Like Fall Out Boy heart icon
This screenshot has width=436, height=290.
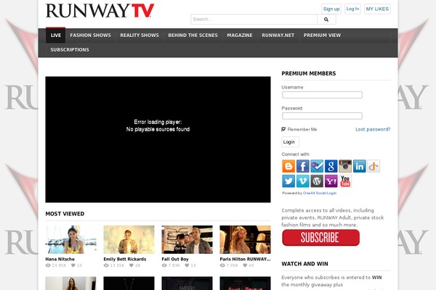pyautogui.click(x=187, y=265)
